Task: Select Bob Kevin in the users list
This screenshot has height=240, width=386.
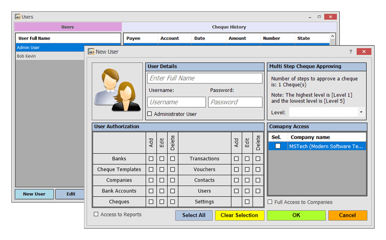Action: [x=50, y=56]
